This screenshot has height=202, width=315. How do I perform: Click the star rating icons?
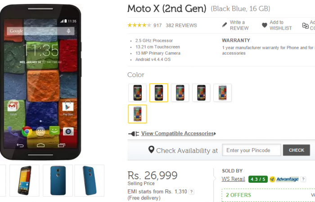pyautogui.click(x=139, y=25)
